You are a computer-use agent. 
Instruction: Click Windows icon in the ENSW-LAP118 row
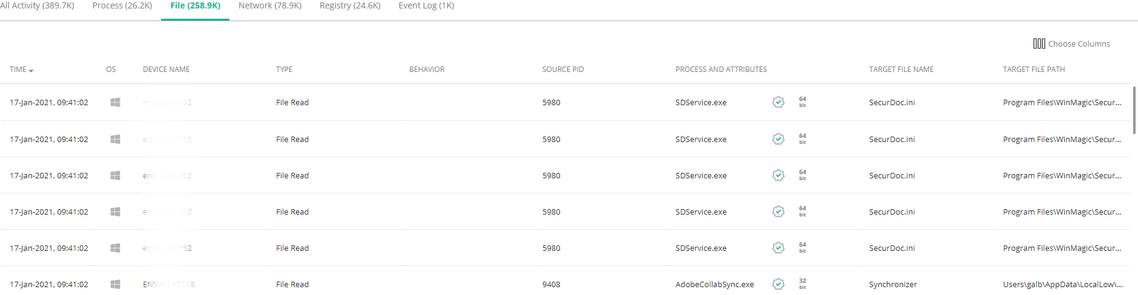115,284
